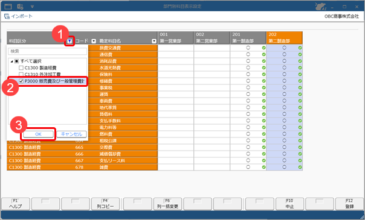The height and width of the screenshot is (220, 365).
Task: Click green check icon in 202 column for 車両費
Action: [300, 101]
